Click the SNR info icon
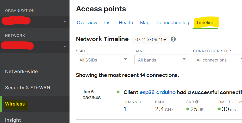 pos(197,102)
